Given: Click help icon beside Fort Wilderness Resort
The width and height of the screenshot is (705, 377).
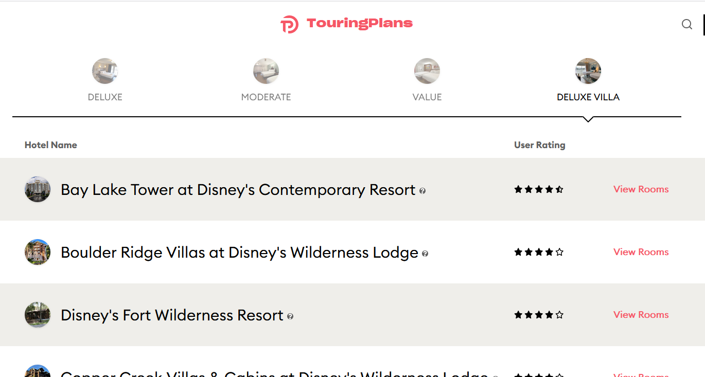Looking at the screenshot, I should coord(290,316).
